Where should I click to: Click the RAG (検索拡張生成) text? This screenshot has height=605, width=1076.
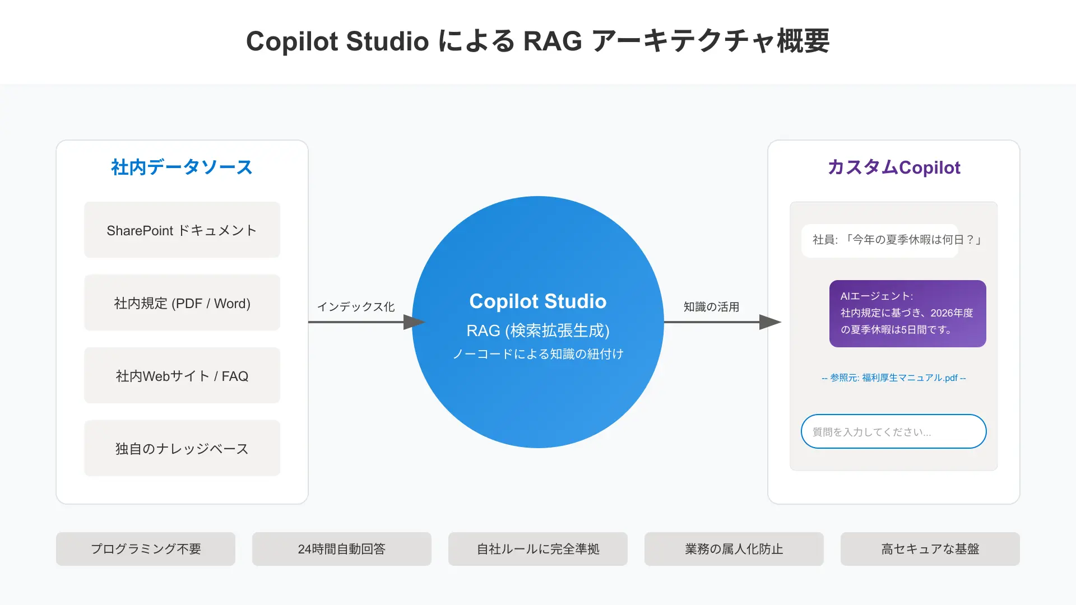(x=538, y=331)
